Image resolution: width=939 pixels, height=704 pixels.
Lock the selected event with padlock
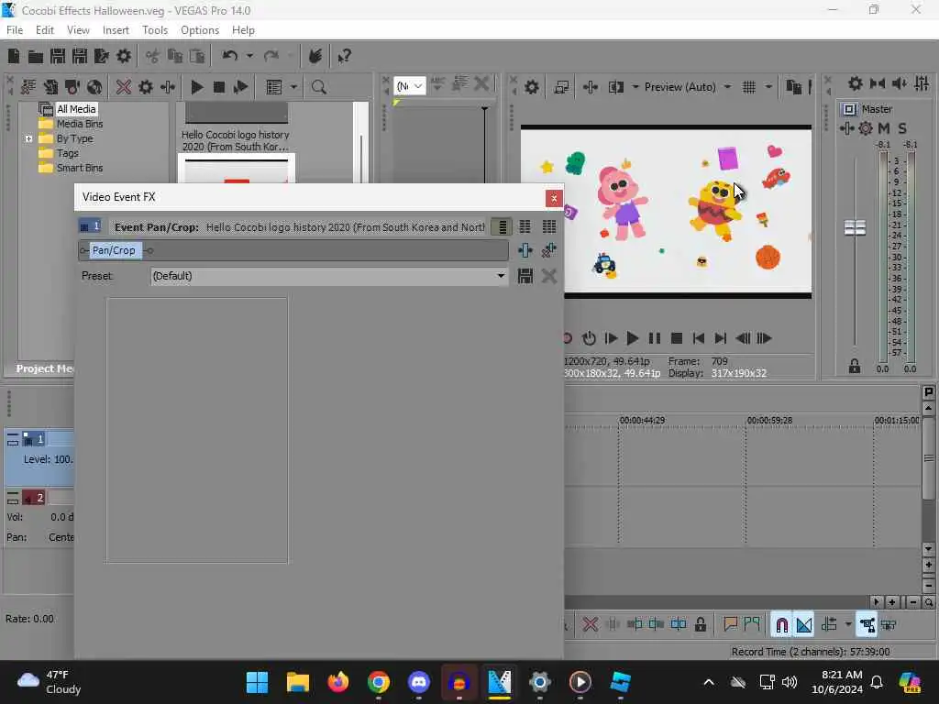[700, 624]
